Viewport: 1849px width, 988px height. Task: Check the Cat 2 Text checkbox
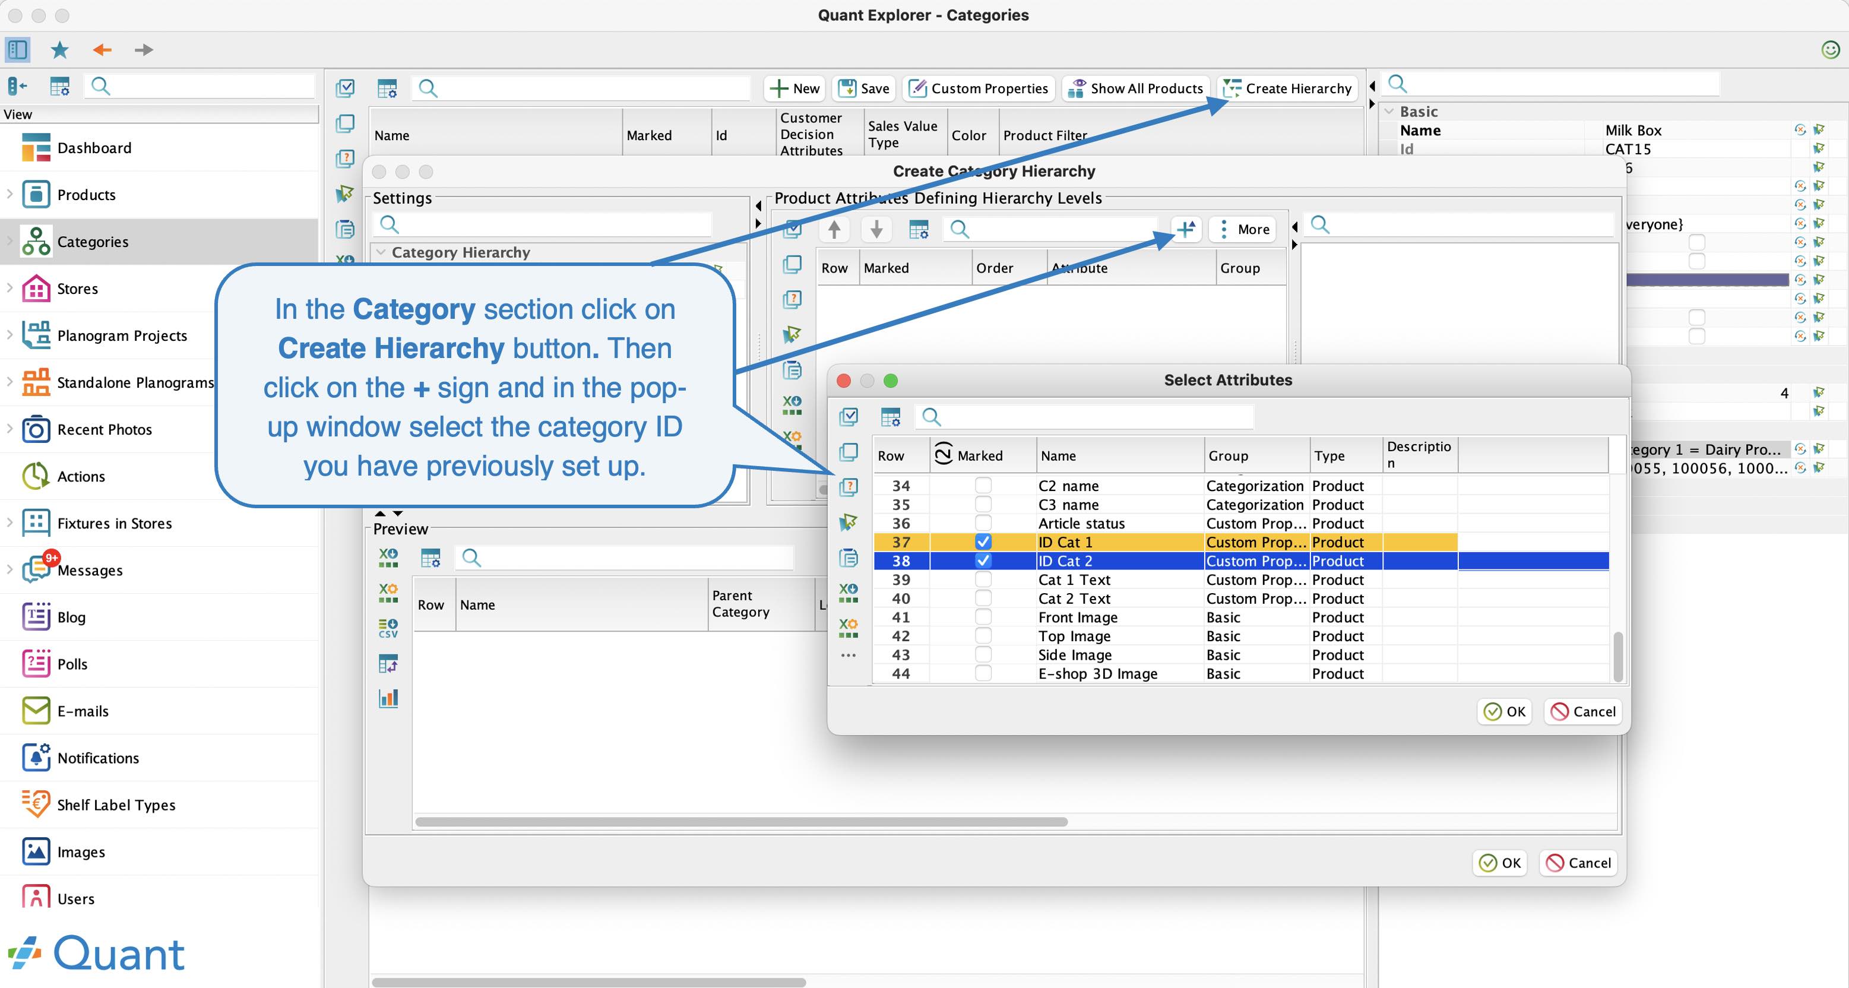click(983, 598)
